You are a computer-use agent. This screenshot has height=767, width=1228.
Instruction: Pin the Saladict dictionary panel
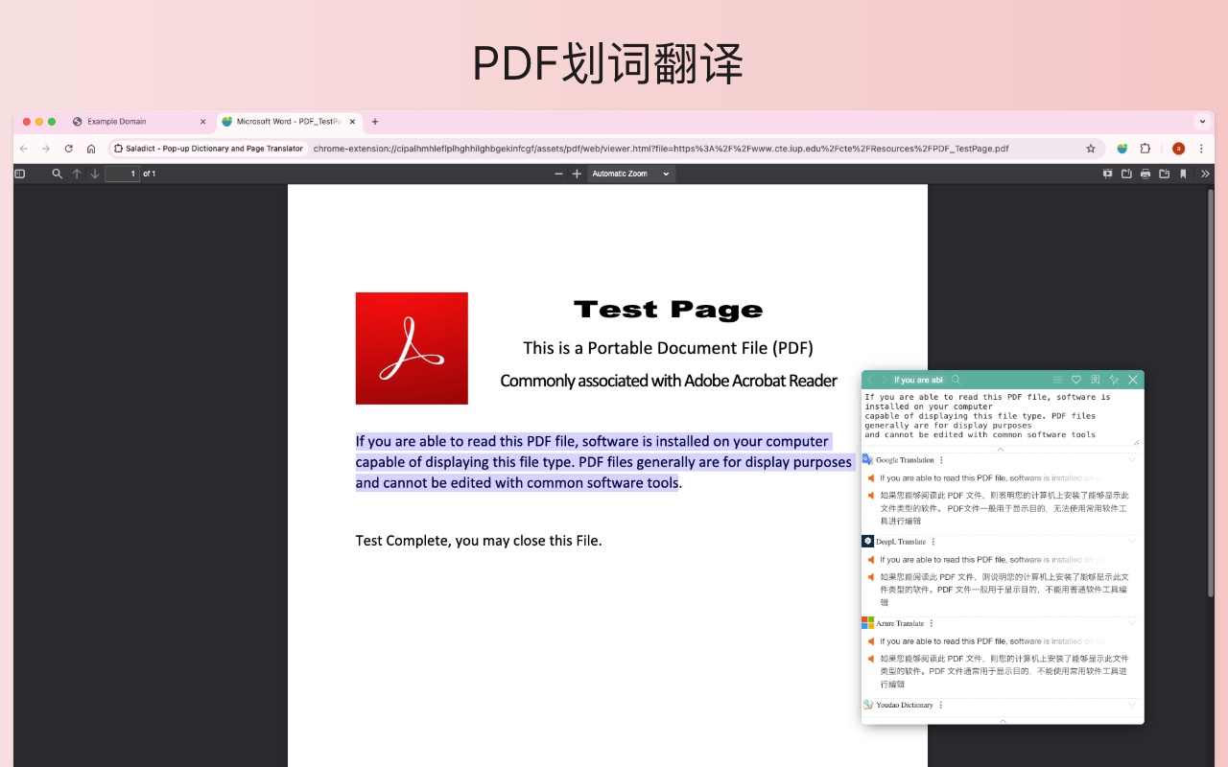point(1115,379)
